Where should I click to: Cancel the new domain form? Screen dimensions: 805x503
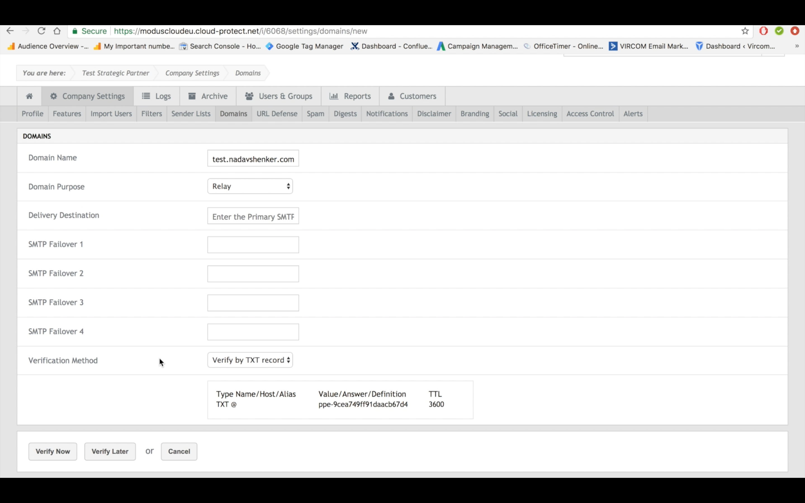(179, 451)
